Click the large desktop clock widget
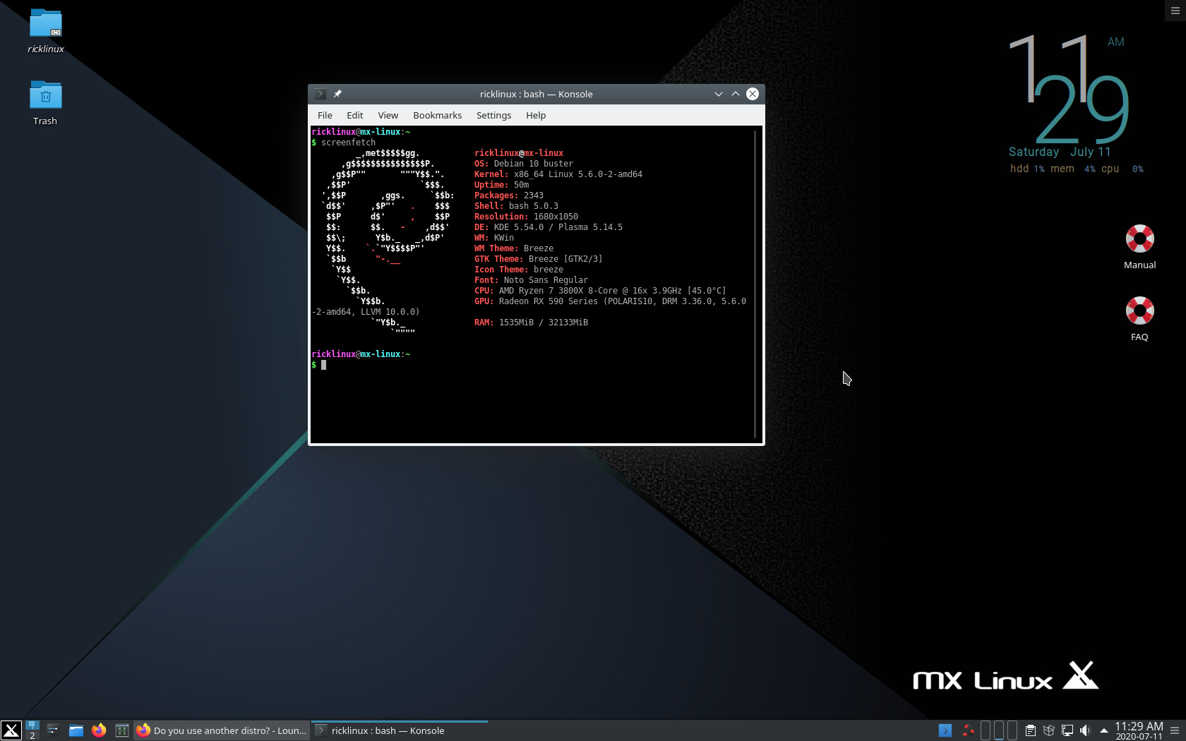Viewport: 1186px width, 741px height. 1070,90
